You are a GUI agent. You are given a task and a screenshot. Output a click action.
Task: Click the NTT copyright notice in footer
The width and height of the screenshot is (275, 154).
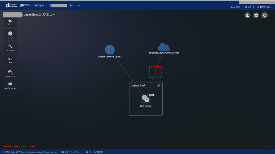(x=30, y=152)
